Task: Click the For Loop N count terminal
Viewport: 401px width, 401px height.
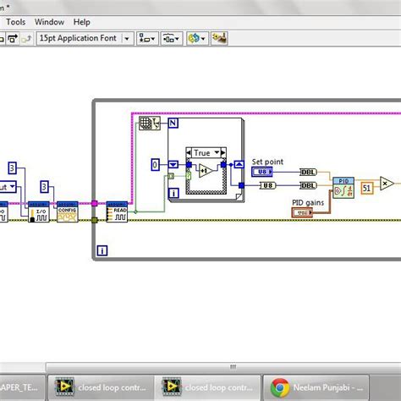Action: pyautogui.click(x=173, y=123)
